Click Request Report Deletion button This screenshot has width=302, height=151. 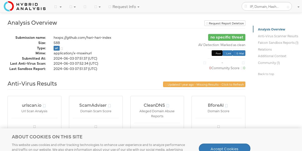(225, 23)
